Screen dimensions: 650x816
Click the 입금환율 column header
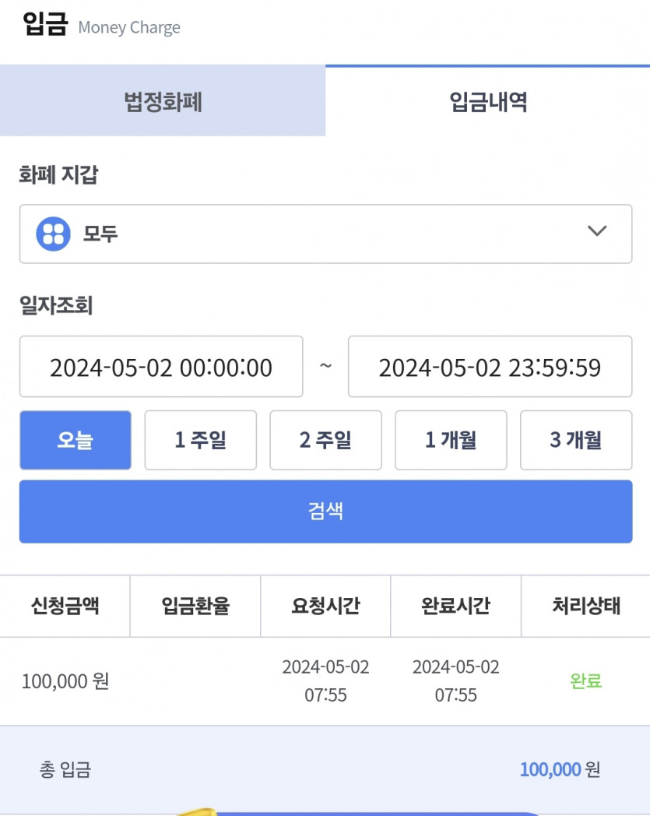point(195,606)
